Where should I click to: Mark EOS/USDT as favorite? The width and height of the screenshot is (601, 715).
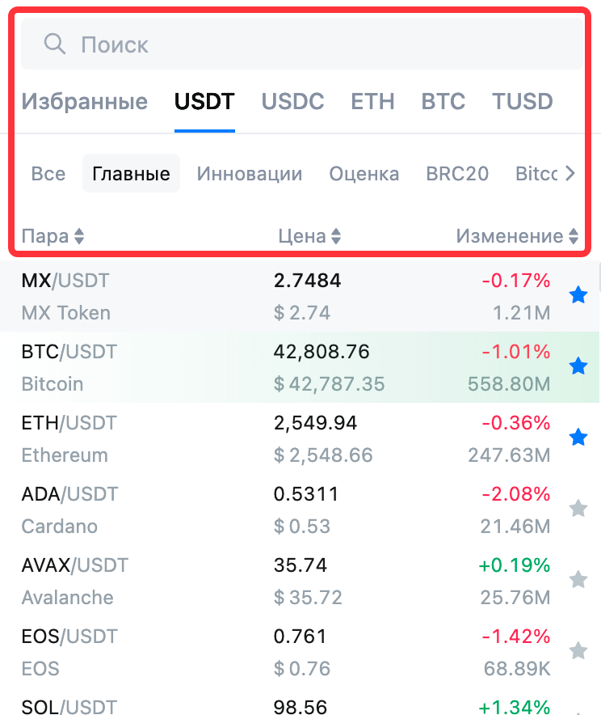pyautogui.click(x=578, y=650)
